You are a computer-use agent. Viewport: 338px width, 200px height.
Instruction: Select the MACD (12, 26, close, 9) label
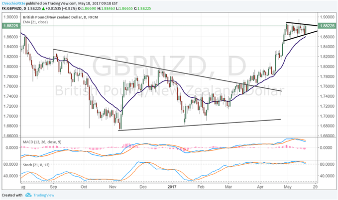tap(42, 142)
